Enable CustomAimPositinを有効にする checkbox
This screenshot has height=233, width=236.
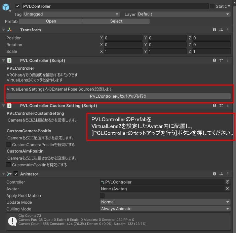(x=8, y=165)
